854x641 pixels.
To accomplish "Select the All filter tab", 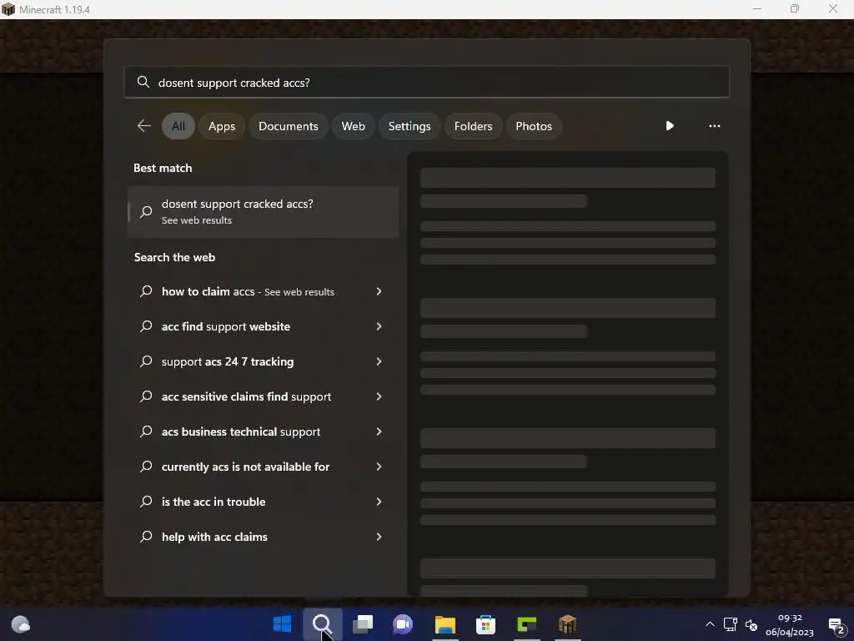I will (178, 126).
